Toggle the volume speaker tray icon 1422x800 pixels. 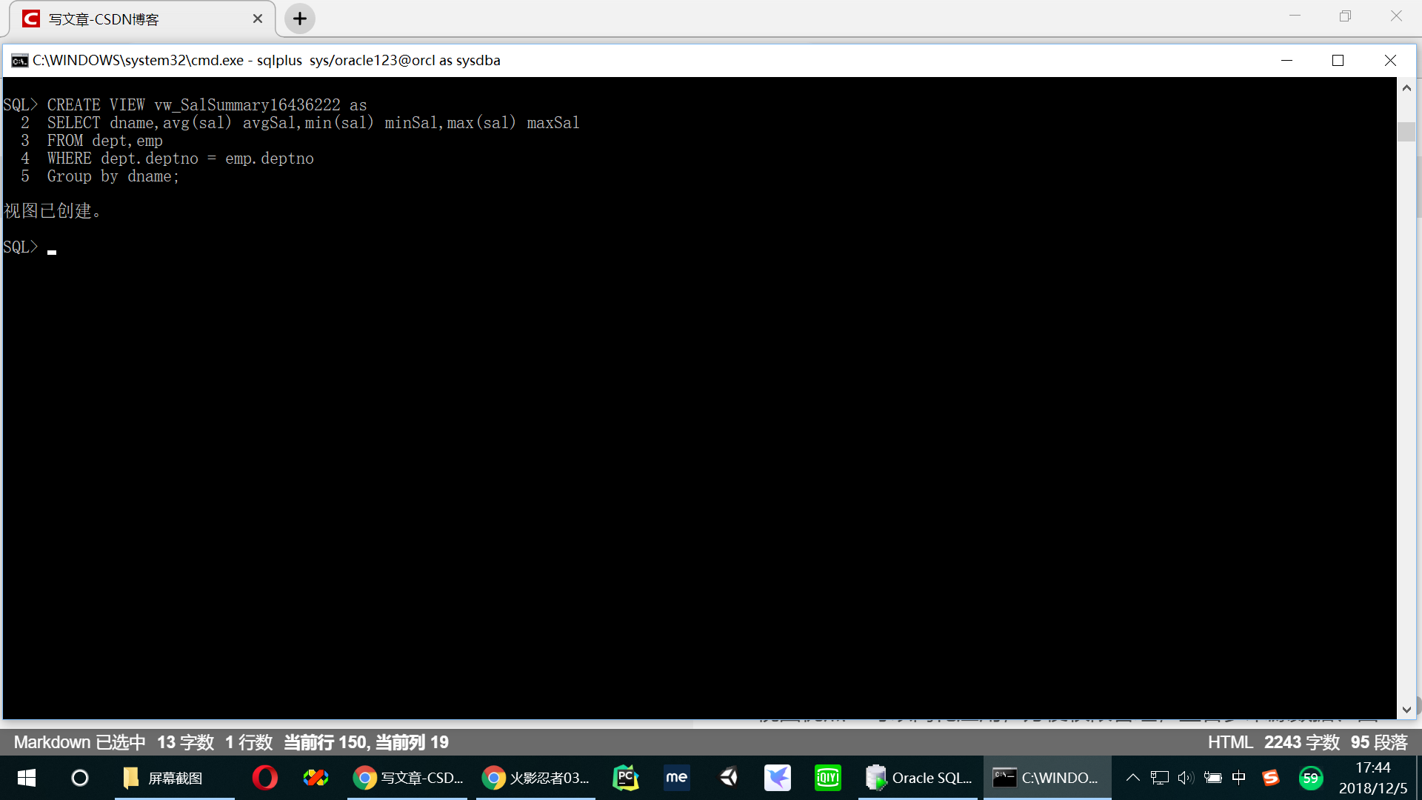1185,778
